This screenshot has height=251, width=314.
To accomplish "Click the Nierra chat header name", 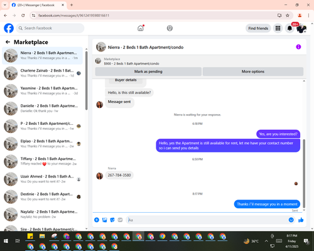I will [146, 48].
